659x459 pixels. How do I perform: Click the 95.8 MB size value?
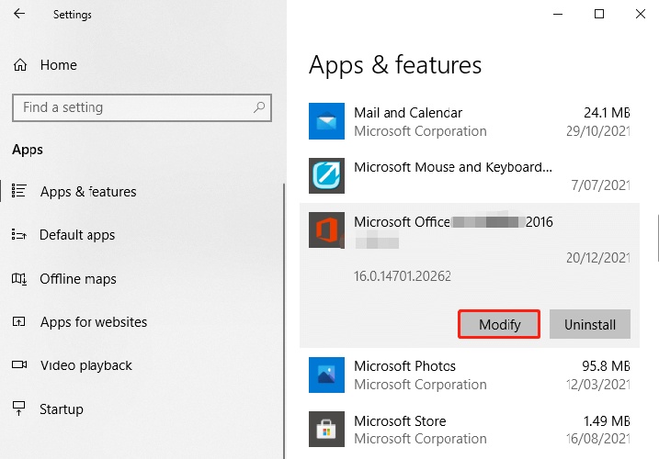point(606,366)
